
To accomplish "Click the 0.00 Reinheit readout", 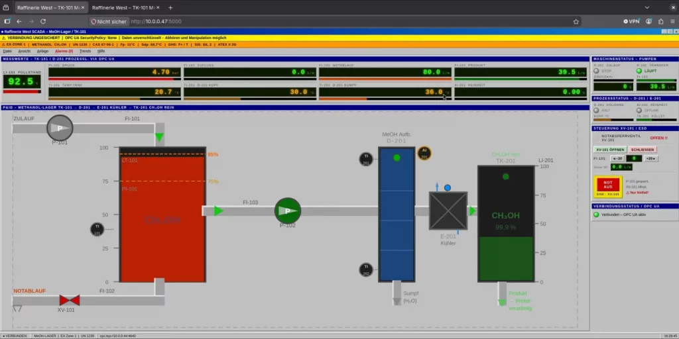I will click(521, 92).
